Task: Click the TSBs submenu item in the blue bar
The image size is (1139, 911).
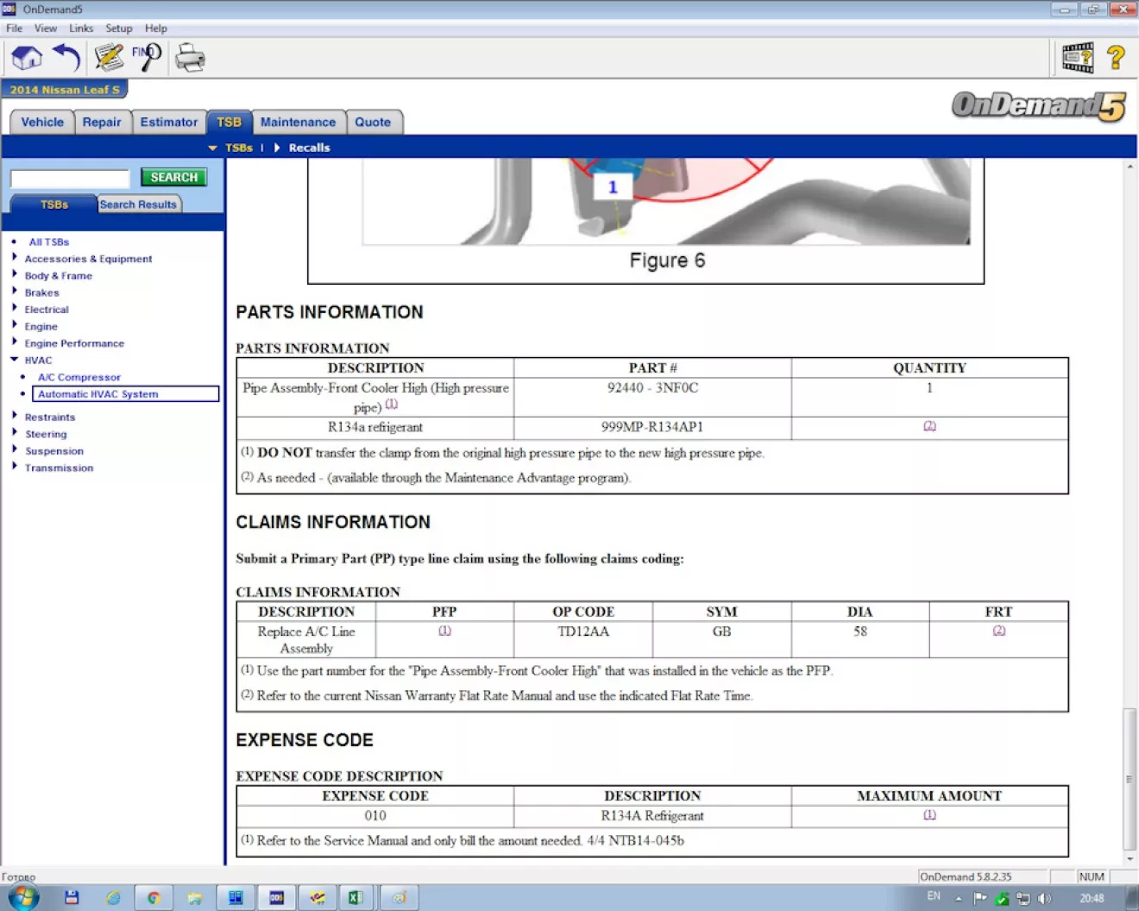Action: pyautogui.click(x=239, y=148)
